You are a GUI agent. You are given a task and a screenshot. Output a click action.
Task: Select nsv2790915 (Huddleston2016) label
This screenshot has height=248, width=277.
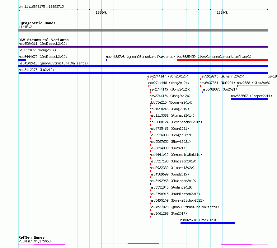pos(175,194)
